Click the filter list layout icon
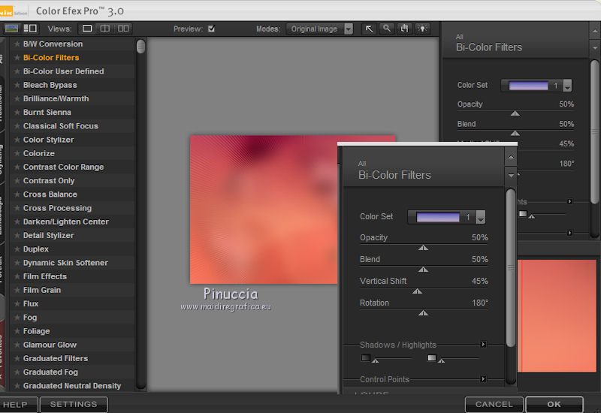Viewport: 601px width, 413px height. pos(30,29)
